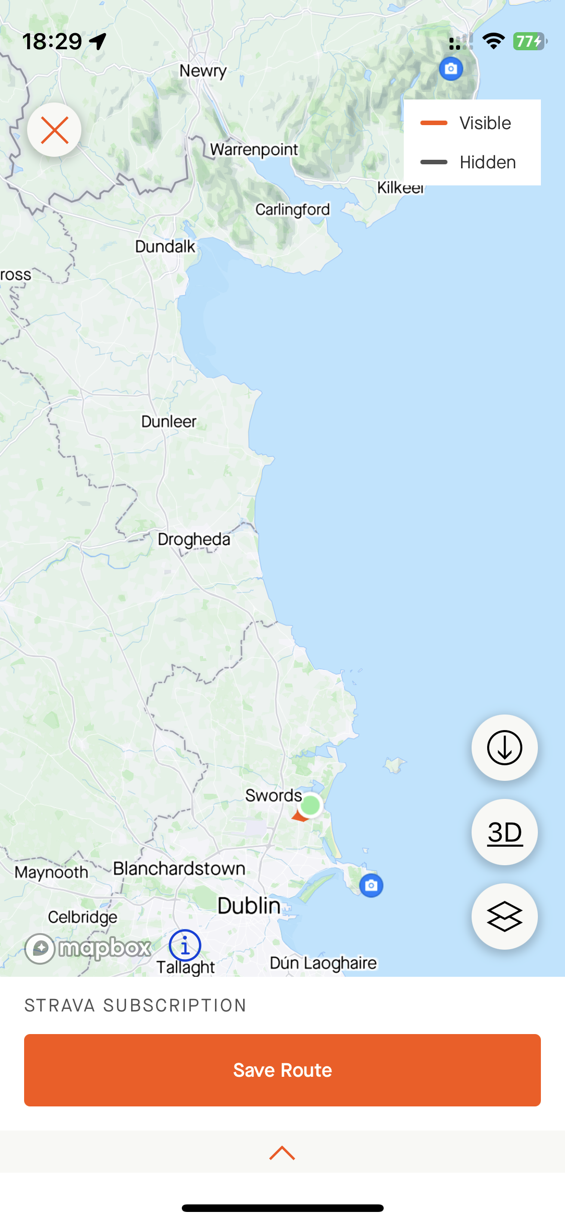
Task: Tap the Dublin city label on map
Action: pos(249,905)
